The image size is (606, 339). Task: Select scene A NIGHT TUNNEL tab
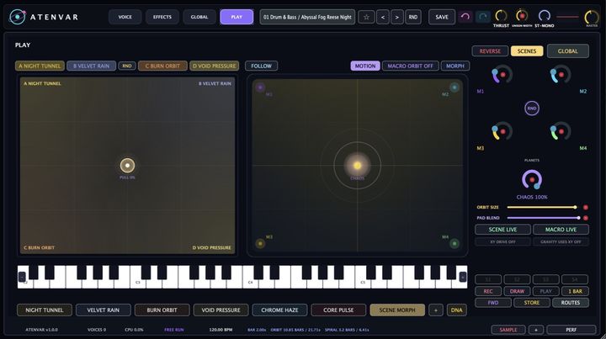tap(40, 66)
